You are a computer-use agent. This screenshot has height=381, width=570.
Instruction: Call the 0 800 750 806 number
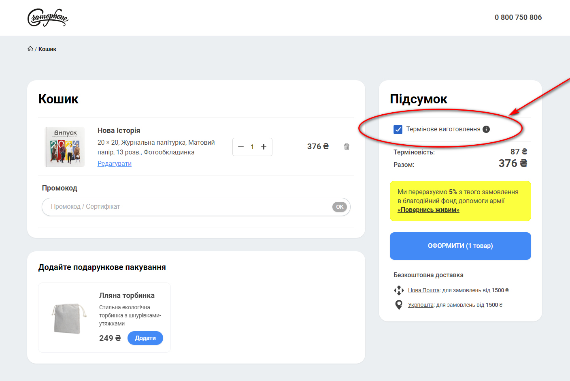click(x=518, y=17)
